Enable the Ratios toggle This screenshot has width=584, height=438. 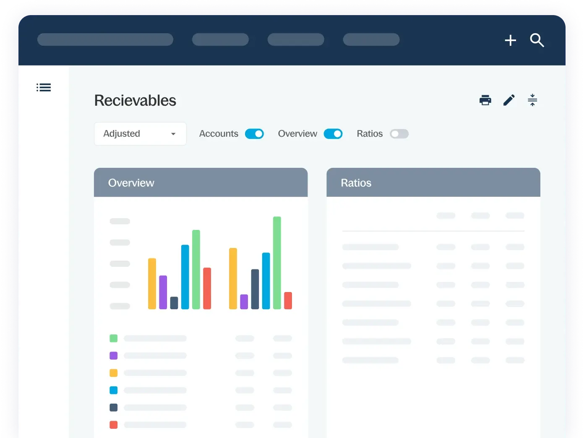tap(399, 134)
